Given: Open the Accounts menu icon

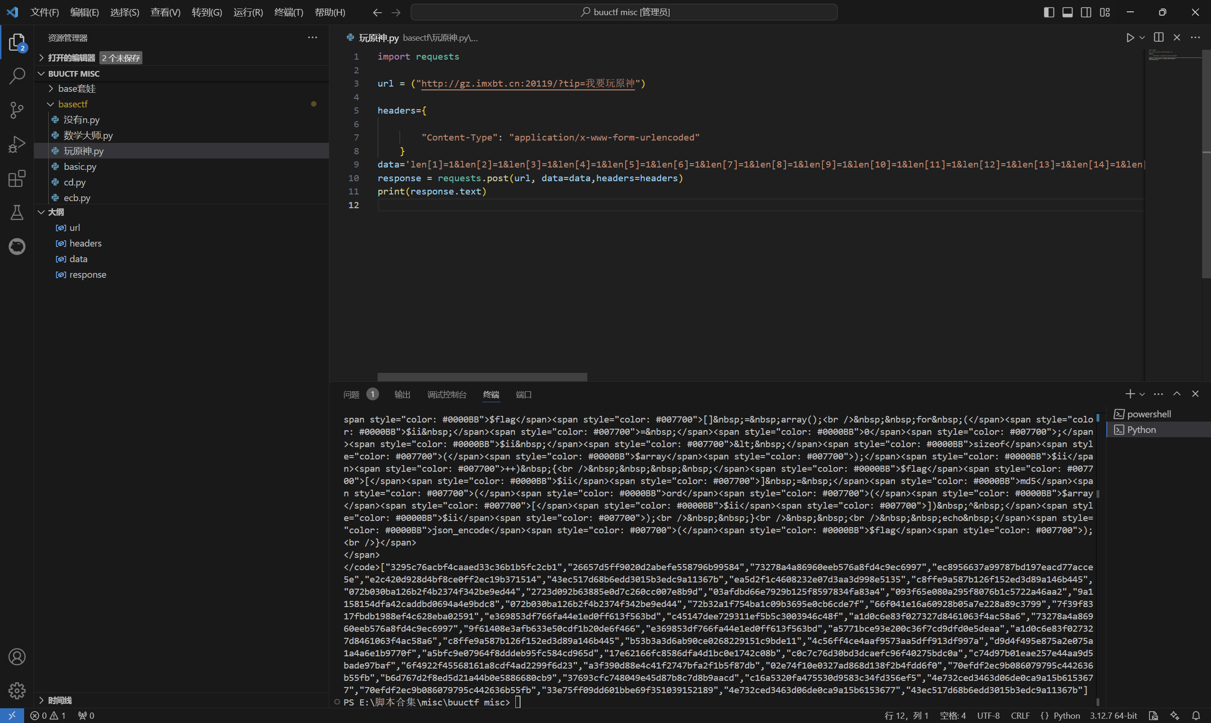Looking at the screenshot, I should click(17, 657).
